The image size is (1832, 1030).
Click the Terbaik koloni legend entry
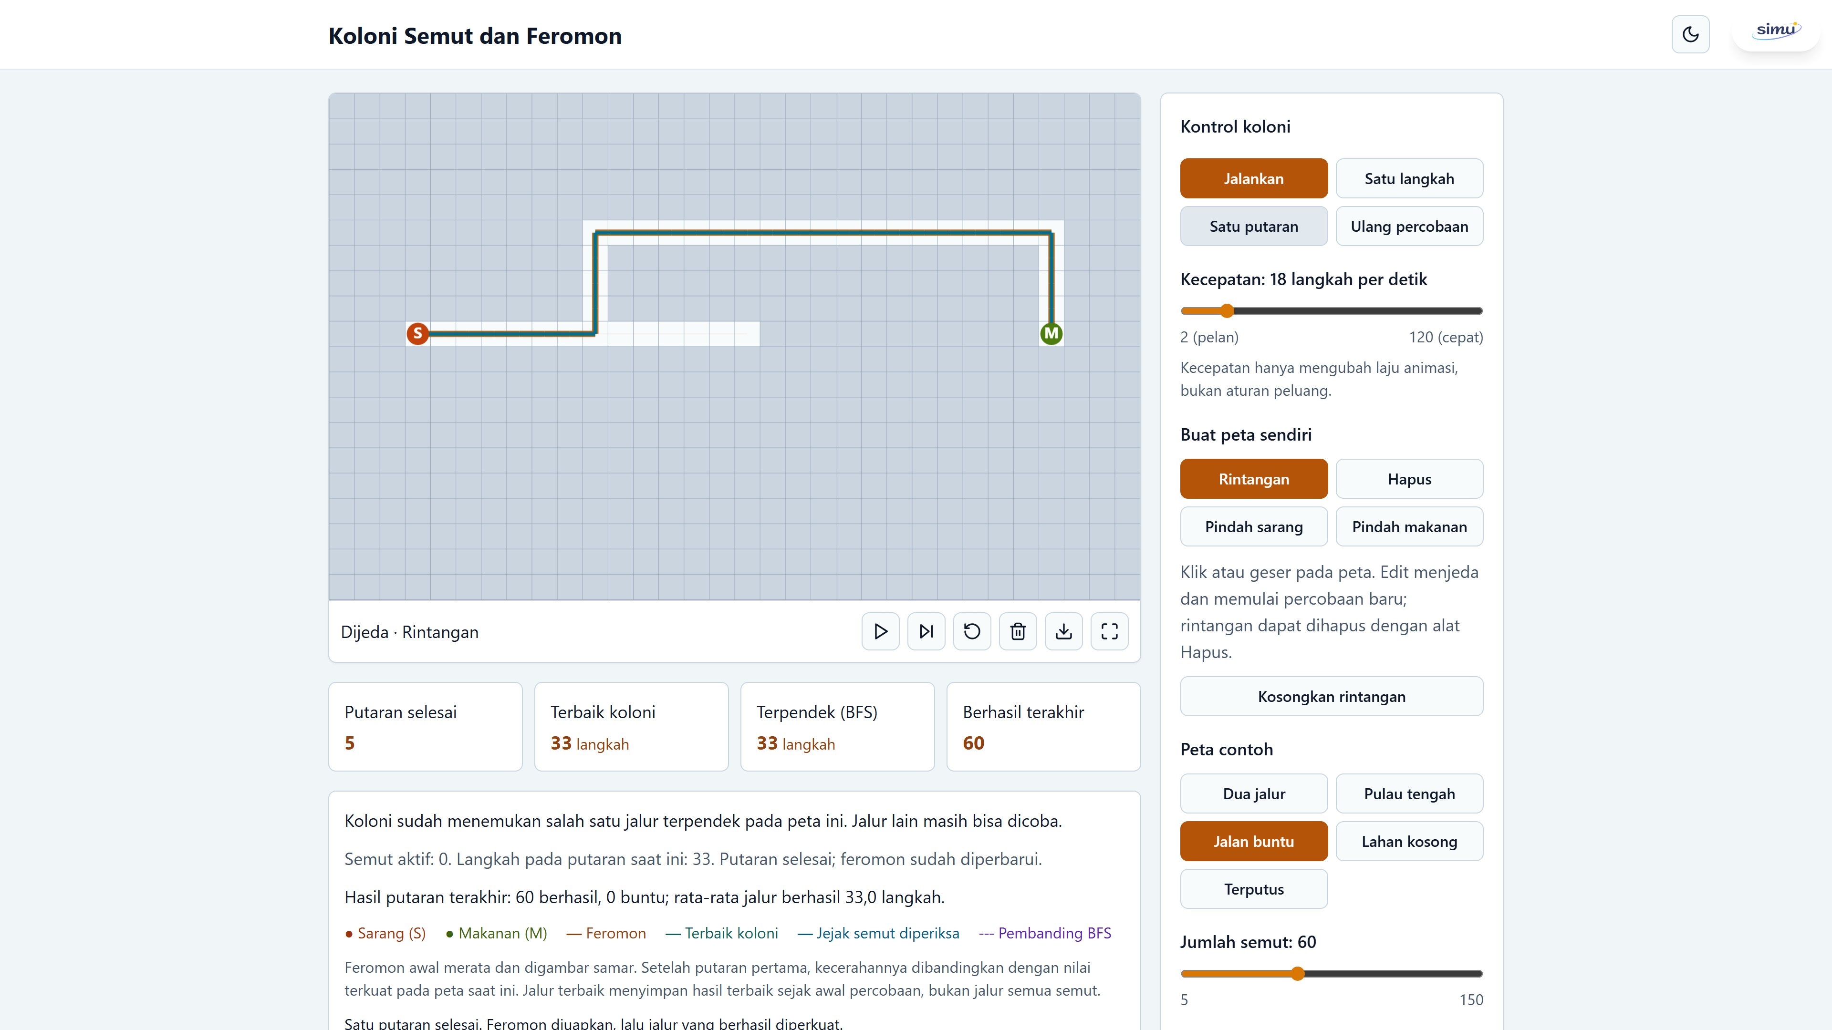point(722,933)
